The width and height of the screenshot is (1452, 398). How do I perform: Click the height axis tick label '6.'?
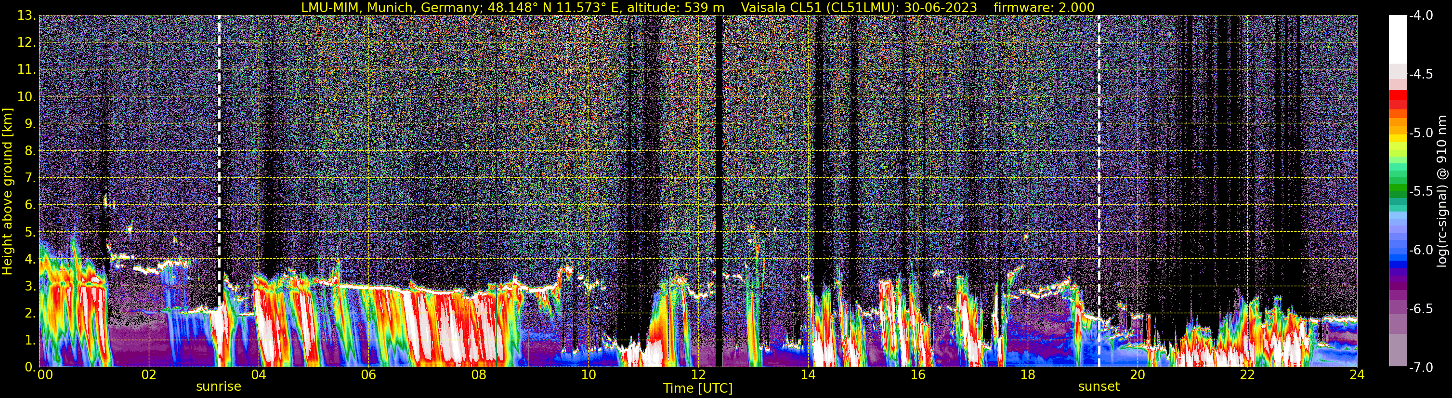point(30,205)
